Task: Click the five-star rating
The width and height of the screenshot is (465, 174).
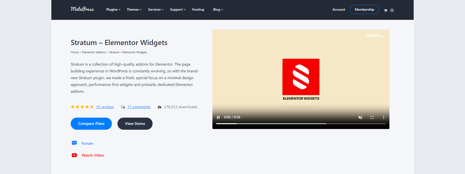Action: [82, 107]
